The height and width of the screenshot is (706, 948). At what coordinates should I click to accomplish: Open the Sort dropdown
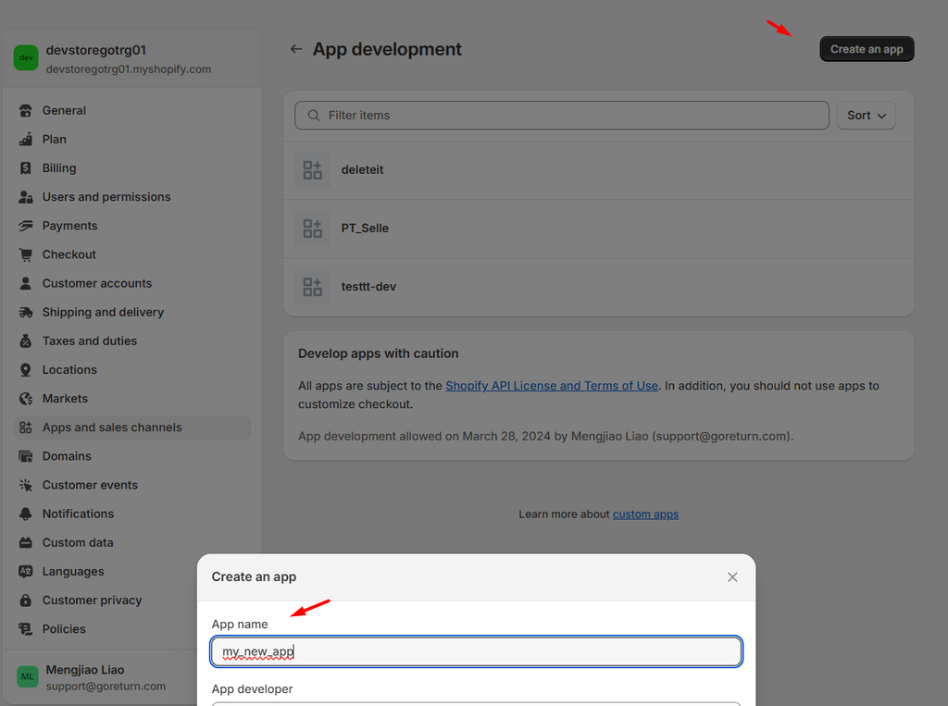(866, 116)
